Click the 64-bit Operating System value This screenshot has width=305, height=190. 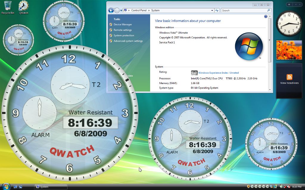point(204,88)
